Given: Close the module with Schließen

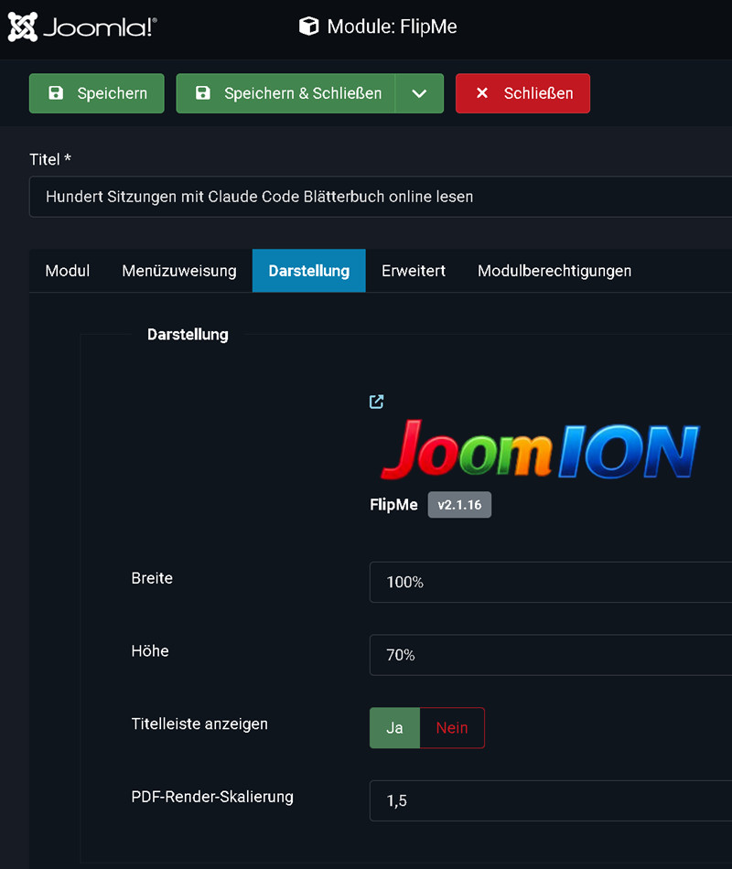Looking at the screenshot, I should 523,93.
